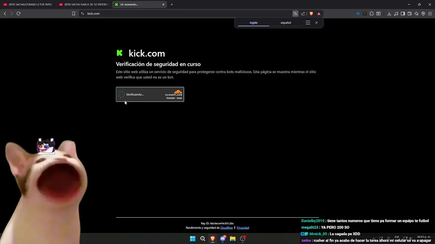Screen dimensions: 435x244
Task: Click the 'Verificación de seguridad en curso' heading
Action: [158, 64]
